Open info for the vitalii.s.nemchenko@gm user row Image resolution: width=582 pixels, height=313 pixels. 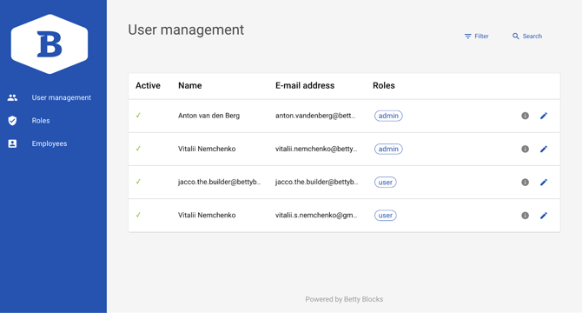coord(525,216)
